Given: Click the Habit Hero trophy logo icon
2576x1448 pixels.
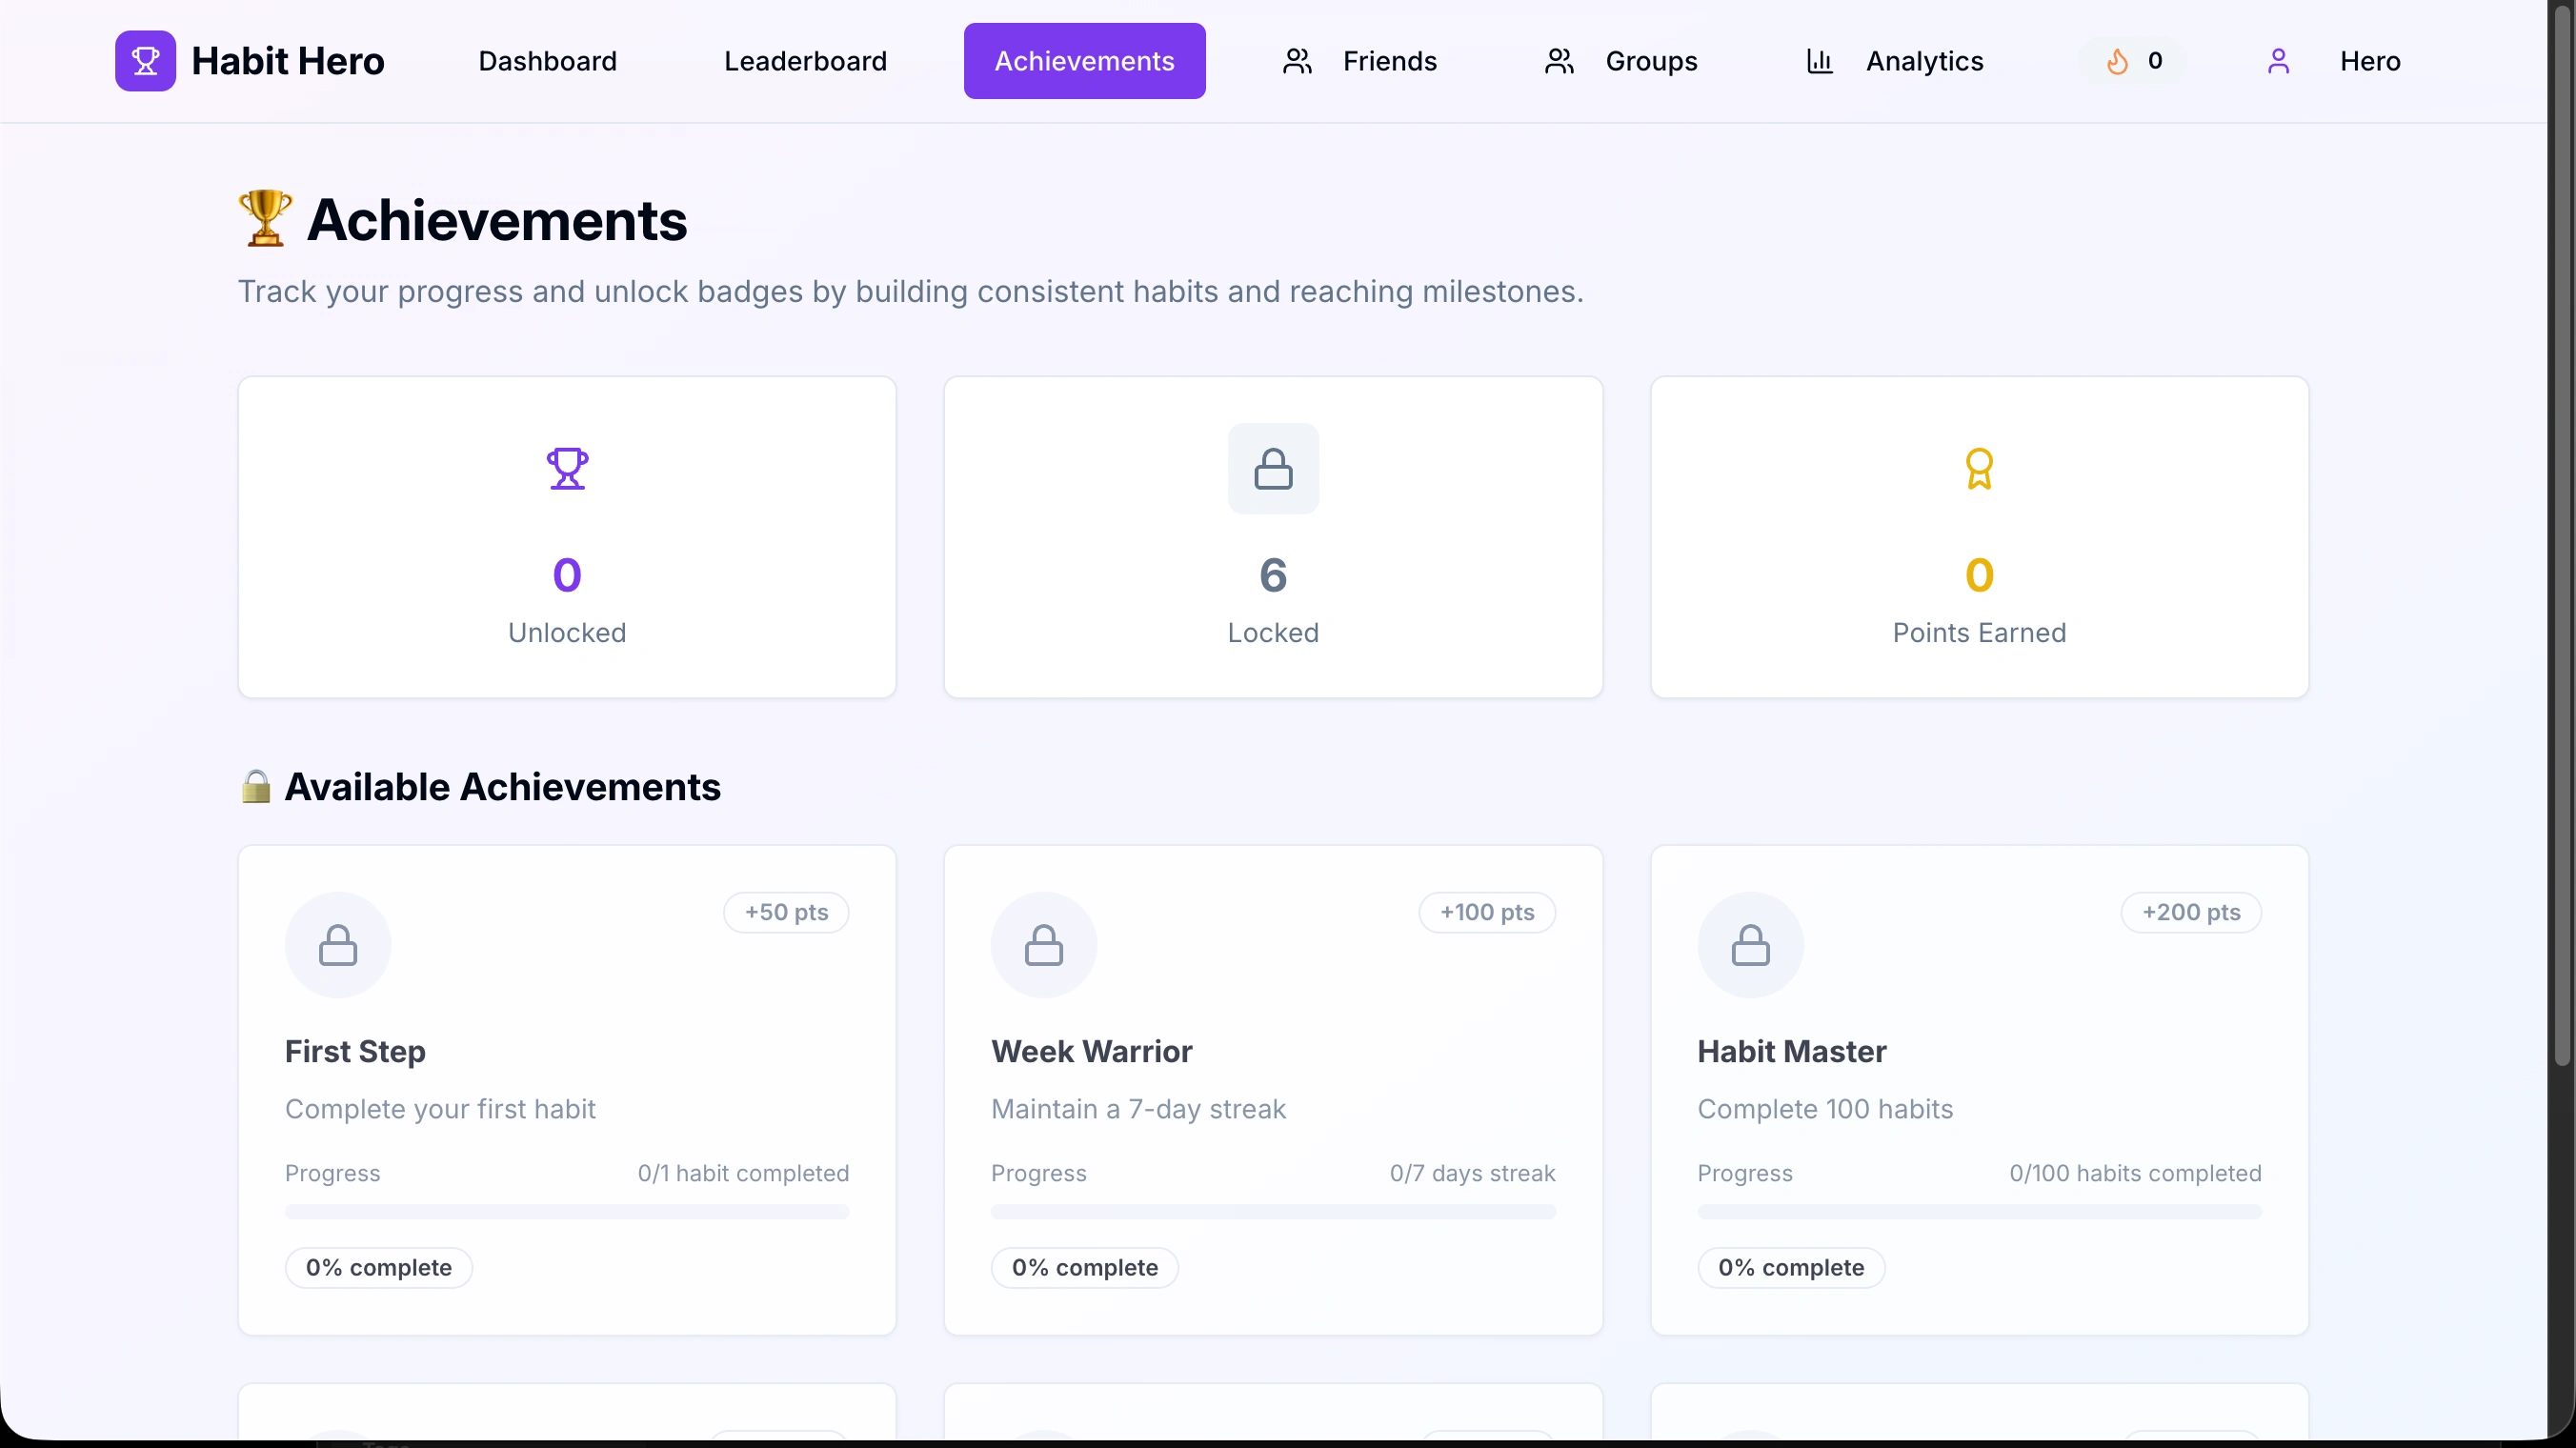Looking at the screenshot, I should coord(145,61).
